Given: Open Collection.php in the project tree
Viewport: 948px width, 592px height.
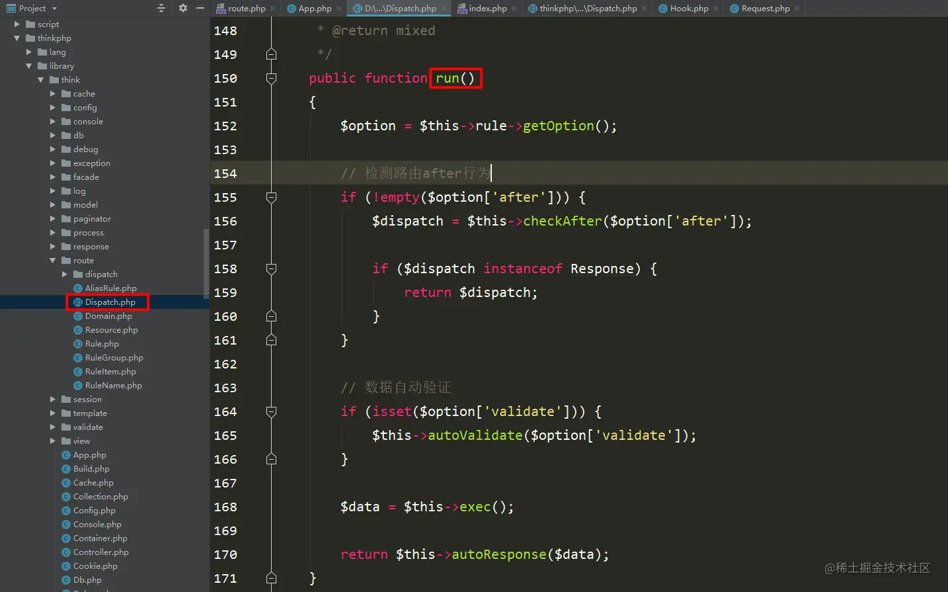Looking at the screenshot, I should coord(95,497).
